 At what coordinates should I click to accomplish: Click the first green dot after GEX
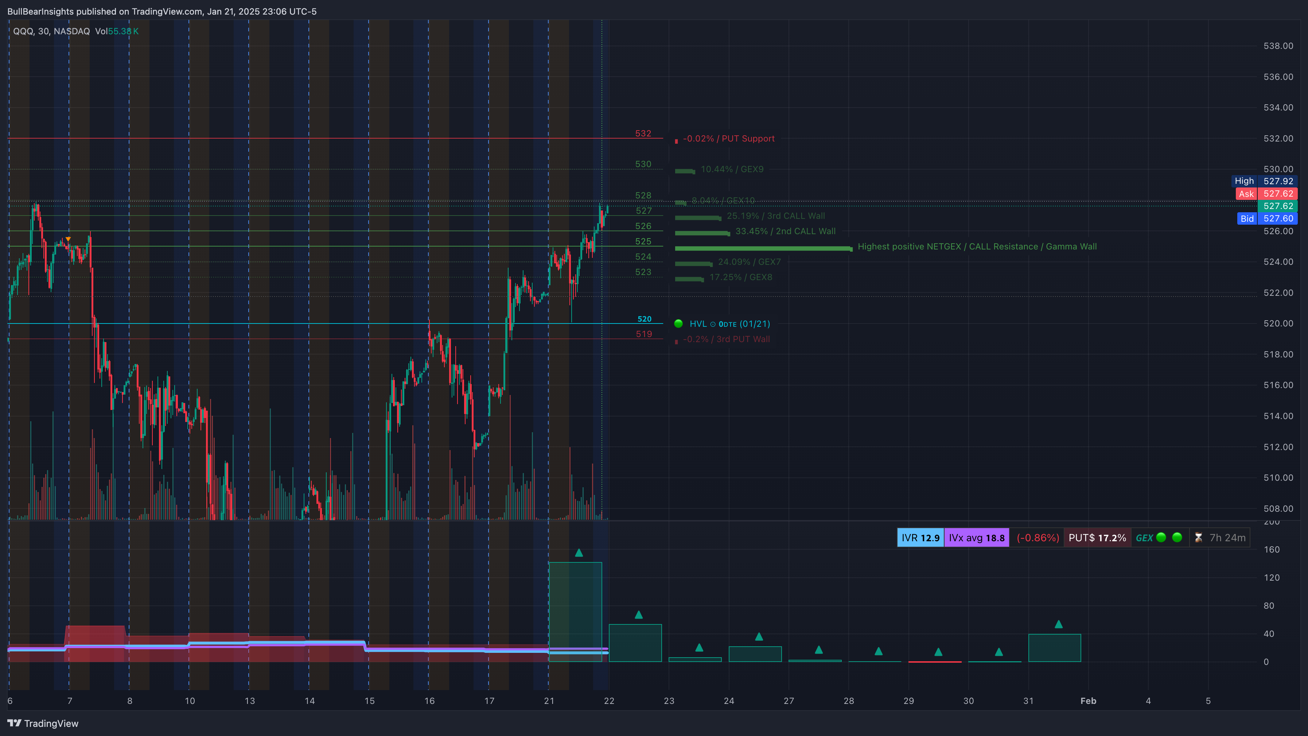point(1161,537)
